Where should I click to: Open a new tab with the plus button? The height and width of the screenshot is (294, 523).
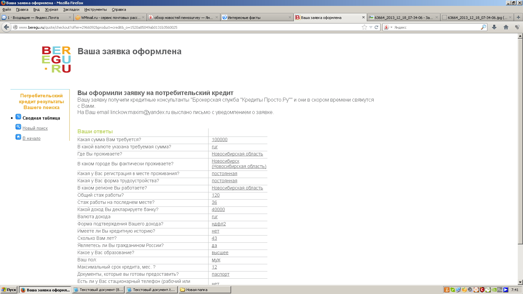(518, 17)
